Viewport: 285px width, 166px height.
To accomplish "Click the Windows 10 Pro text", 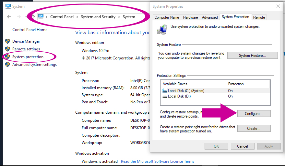I will (95, 51).
